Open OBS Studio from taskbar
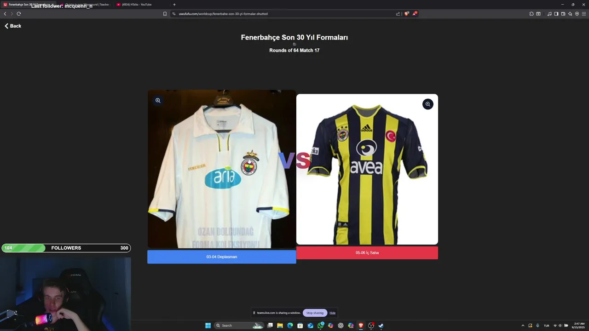Image resolution: width=589 pixels, height=331 pixels. click(x=371, y=325)
